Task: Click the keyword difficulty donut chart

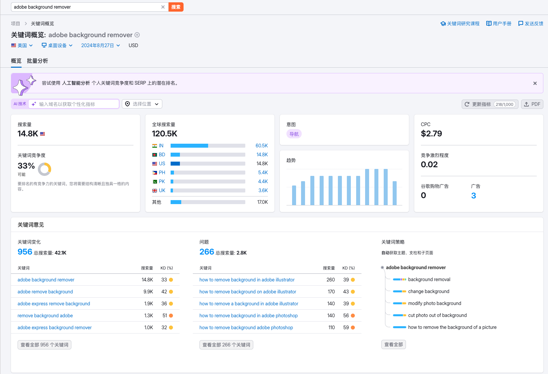Action: (44, 169)
